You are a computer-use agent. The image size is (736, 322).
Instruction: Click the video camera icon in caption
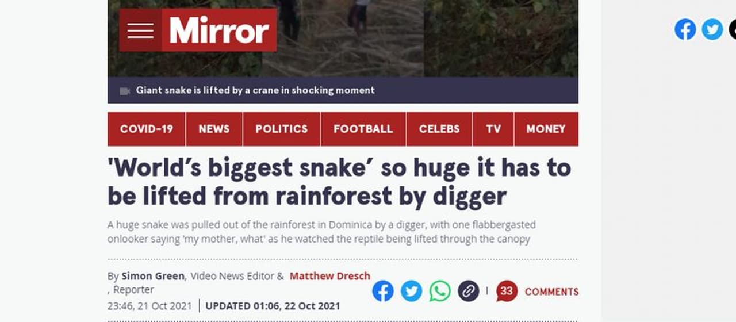click(x=124, y=91)
